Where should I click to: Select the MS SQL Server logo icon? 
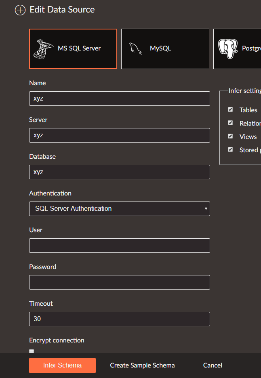pos(43,49)
